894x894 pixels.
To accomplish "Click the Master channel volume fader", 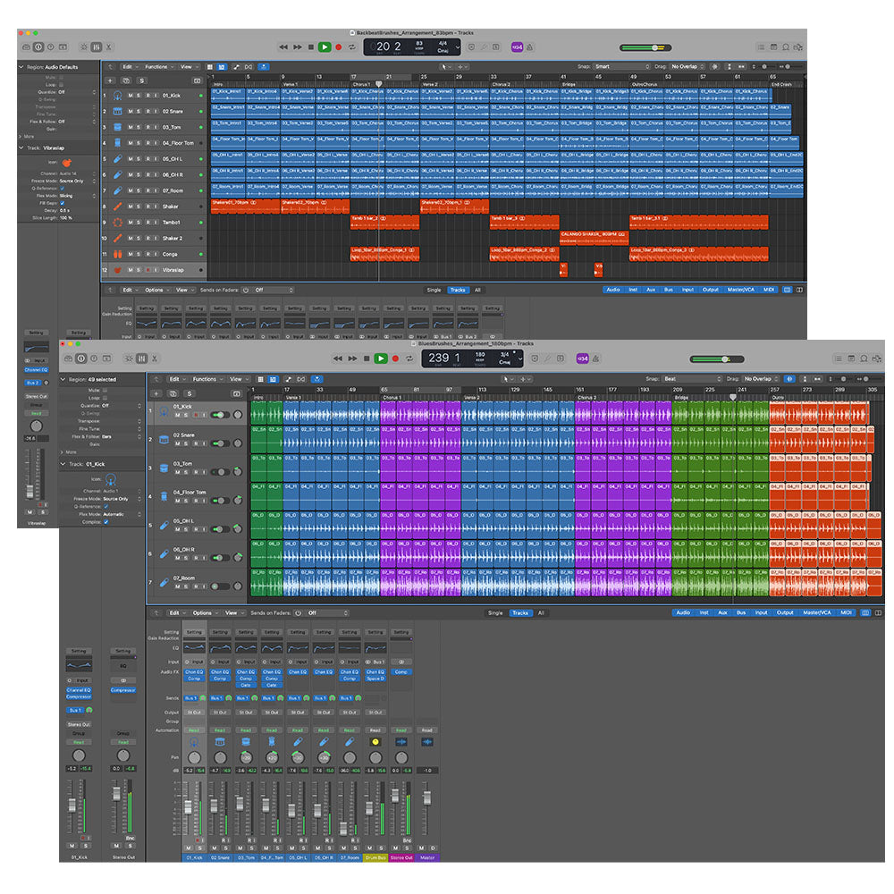I will [x=426, y=798].
